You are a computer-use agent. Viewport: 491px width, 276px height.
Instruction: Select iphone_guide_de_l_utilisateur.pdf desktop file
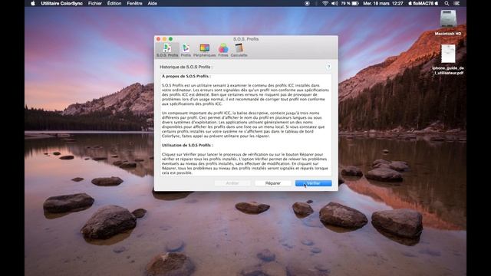click(x=448, y=60)
